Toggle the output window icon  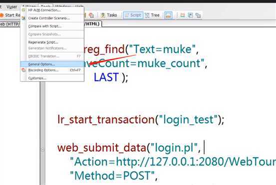(168, 15)
